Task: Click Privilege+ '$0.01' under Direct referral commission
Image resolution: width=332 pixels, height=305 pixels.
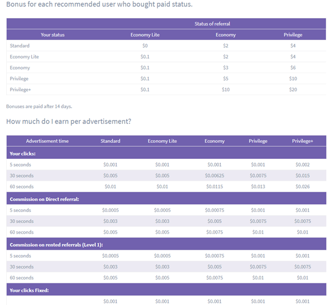Action: pos(303,232)
